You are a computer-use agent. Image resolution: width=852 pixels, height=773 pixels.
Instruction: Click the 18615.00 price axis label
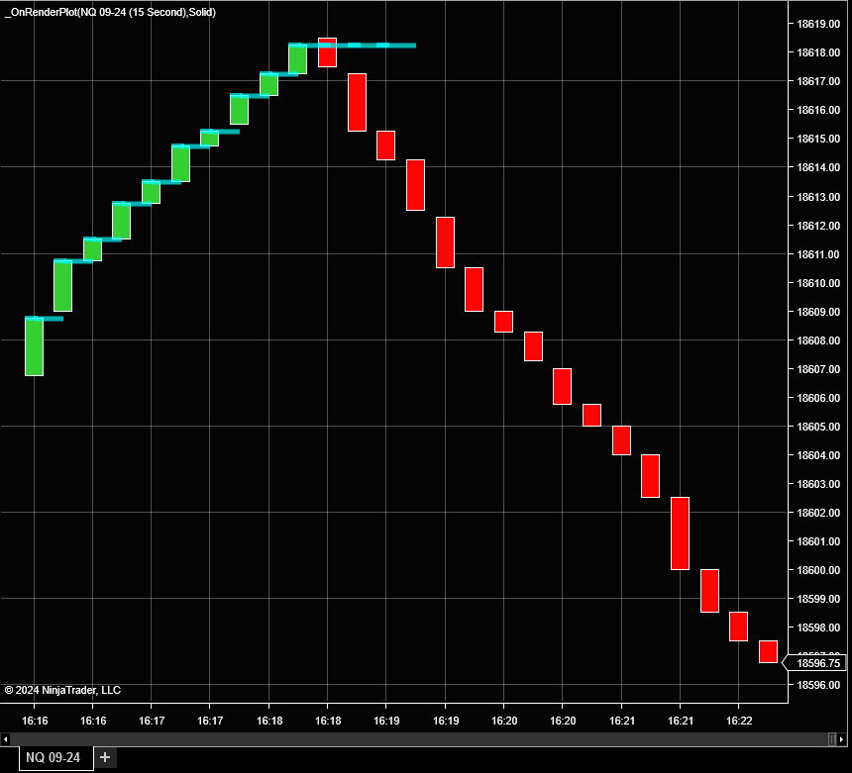pos(818,139)
